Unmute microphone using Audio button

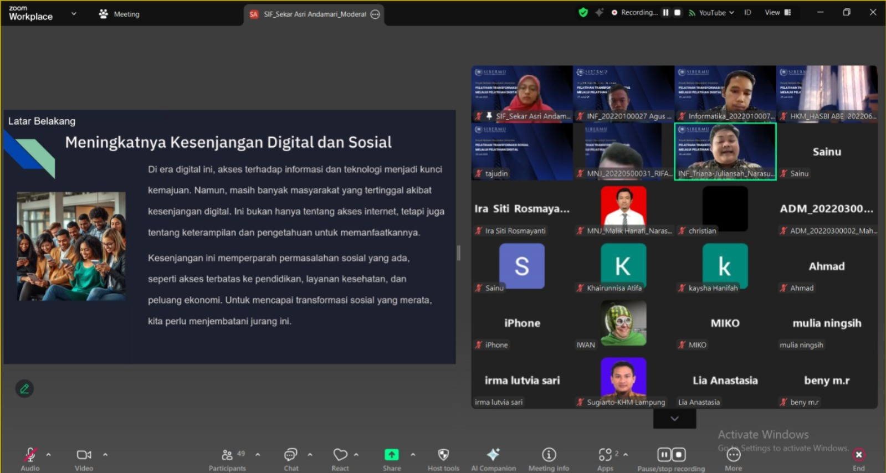pos(30,459)
